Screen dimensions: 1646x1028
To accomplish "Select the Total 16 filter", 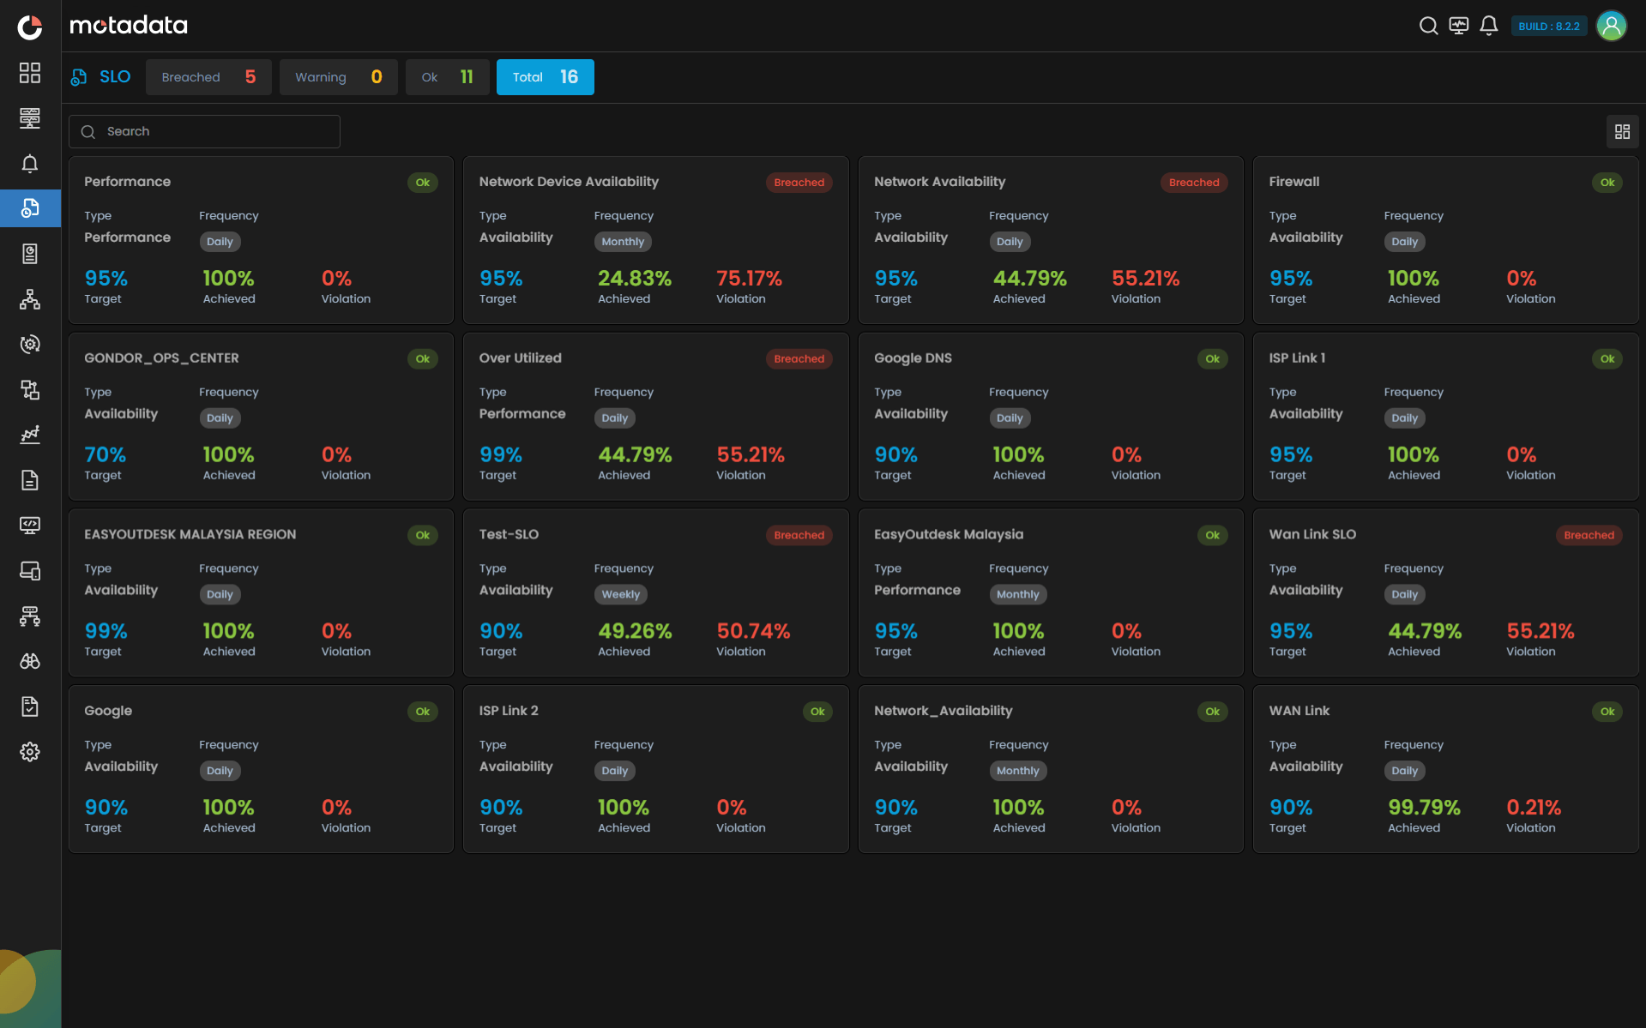I will pos(545,77).
